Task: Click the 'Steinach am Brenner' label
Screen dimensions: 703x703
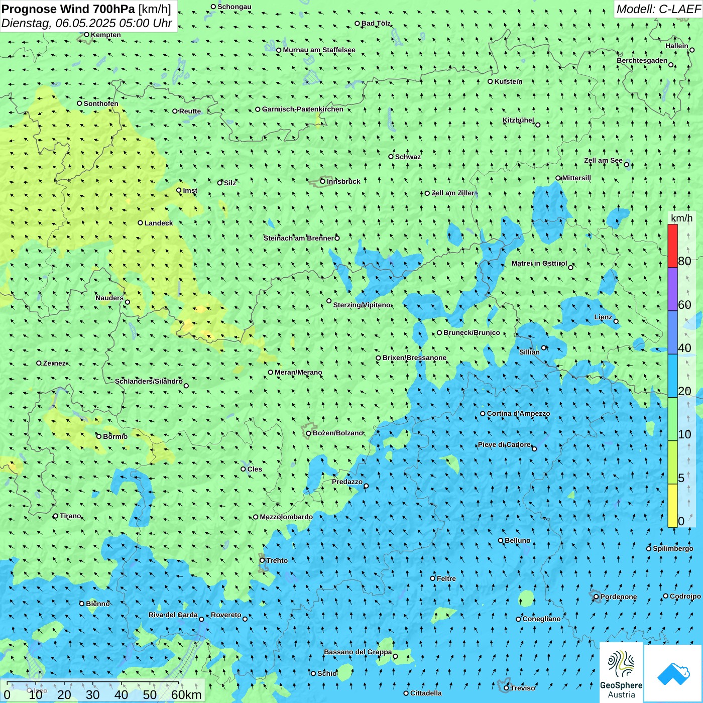Action: coord(299,238)
